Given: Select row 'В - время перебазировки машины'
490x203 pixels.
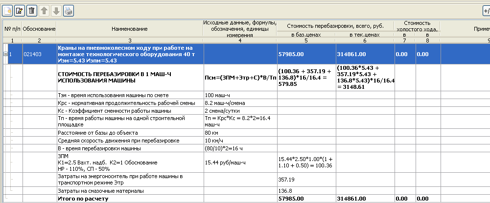Looking at the screenshot, I should point(130,148).
